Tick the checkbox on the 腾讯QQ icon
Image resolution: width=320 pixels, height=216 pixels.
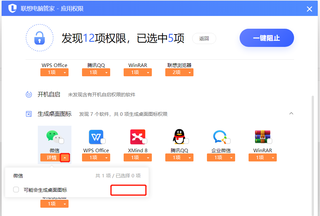tap(186, 141)
